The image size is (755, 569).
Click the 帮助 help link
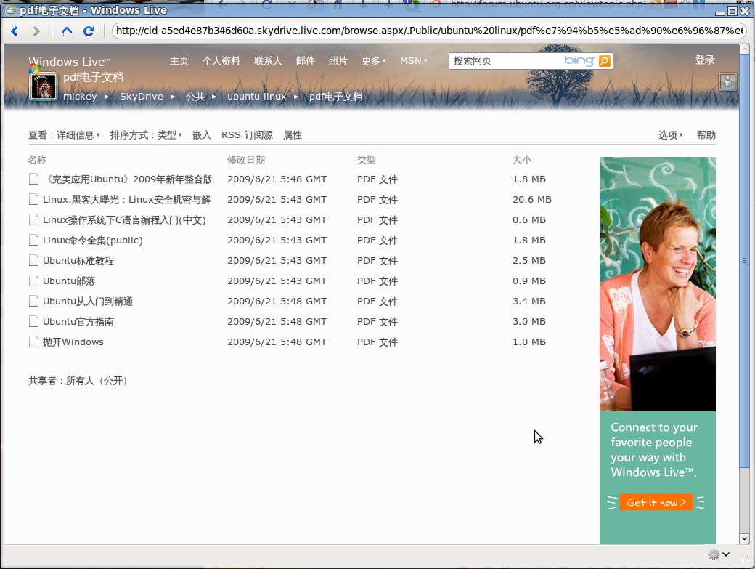[x=706, y=135]
